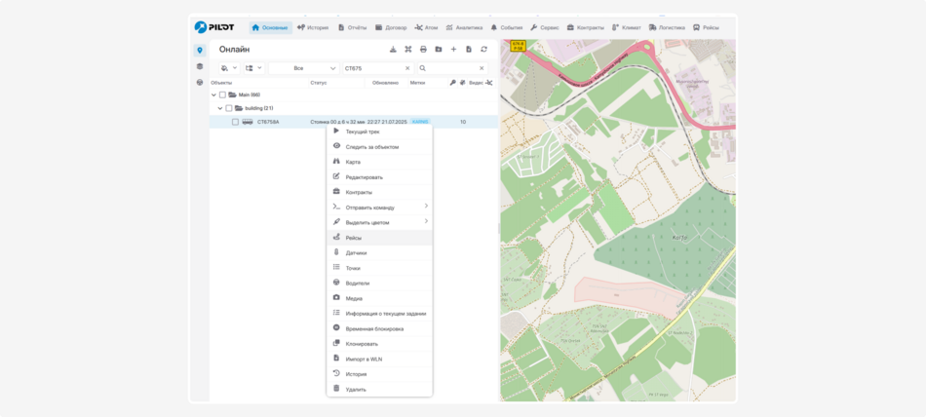Click the satellite Atom column icon

coord(489,83)
